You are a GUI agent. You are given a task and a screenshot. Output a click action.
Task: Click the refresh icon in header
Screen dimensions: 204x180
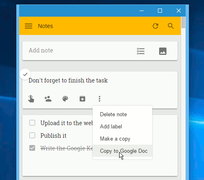tap(155, 26)
